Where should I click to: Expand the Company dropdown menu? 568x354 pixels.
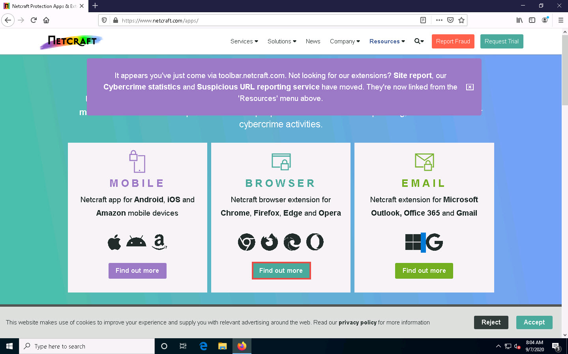click(345, 41)
